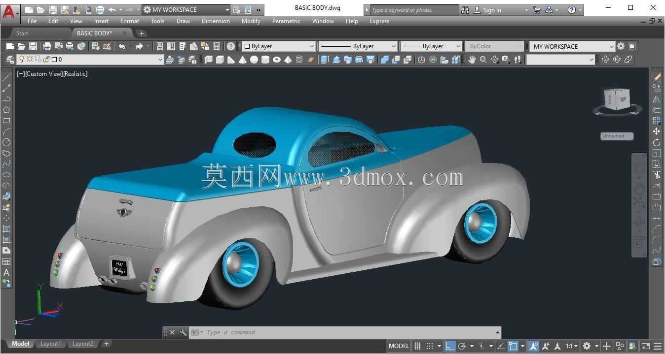This screenshot has height=354, width=665.
Task: Open the Draw menu
Action: pos(183,21)
